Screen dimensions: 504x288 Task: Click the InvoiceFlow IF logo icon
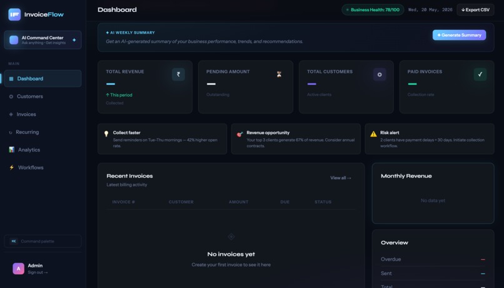[x=14, y=14]
